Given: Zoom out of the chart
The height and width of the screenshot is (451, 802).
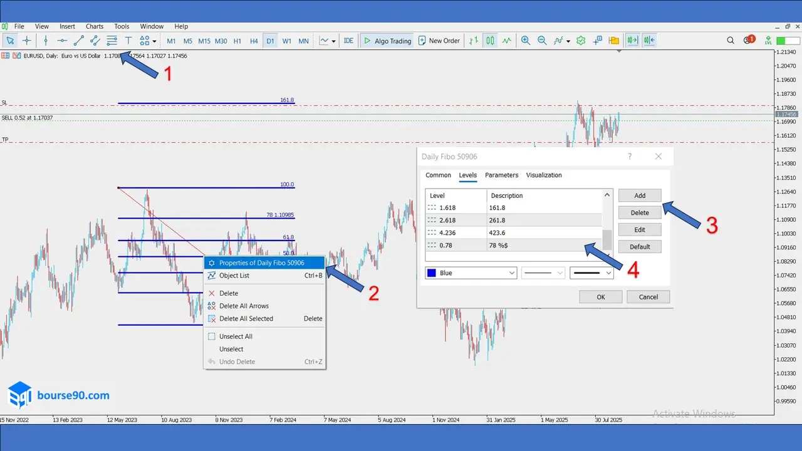Looking at the screenshot, I should click(x=541, y=41).
